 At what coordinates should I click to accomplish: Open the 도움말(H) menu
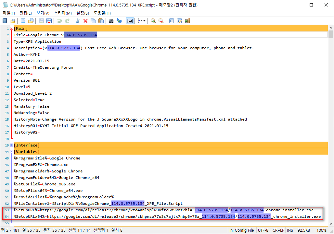tap(102, 13)
